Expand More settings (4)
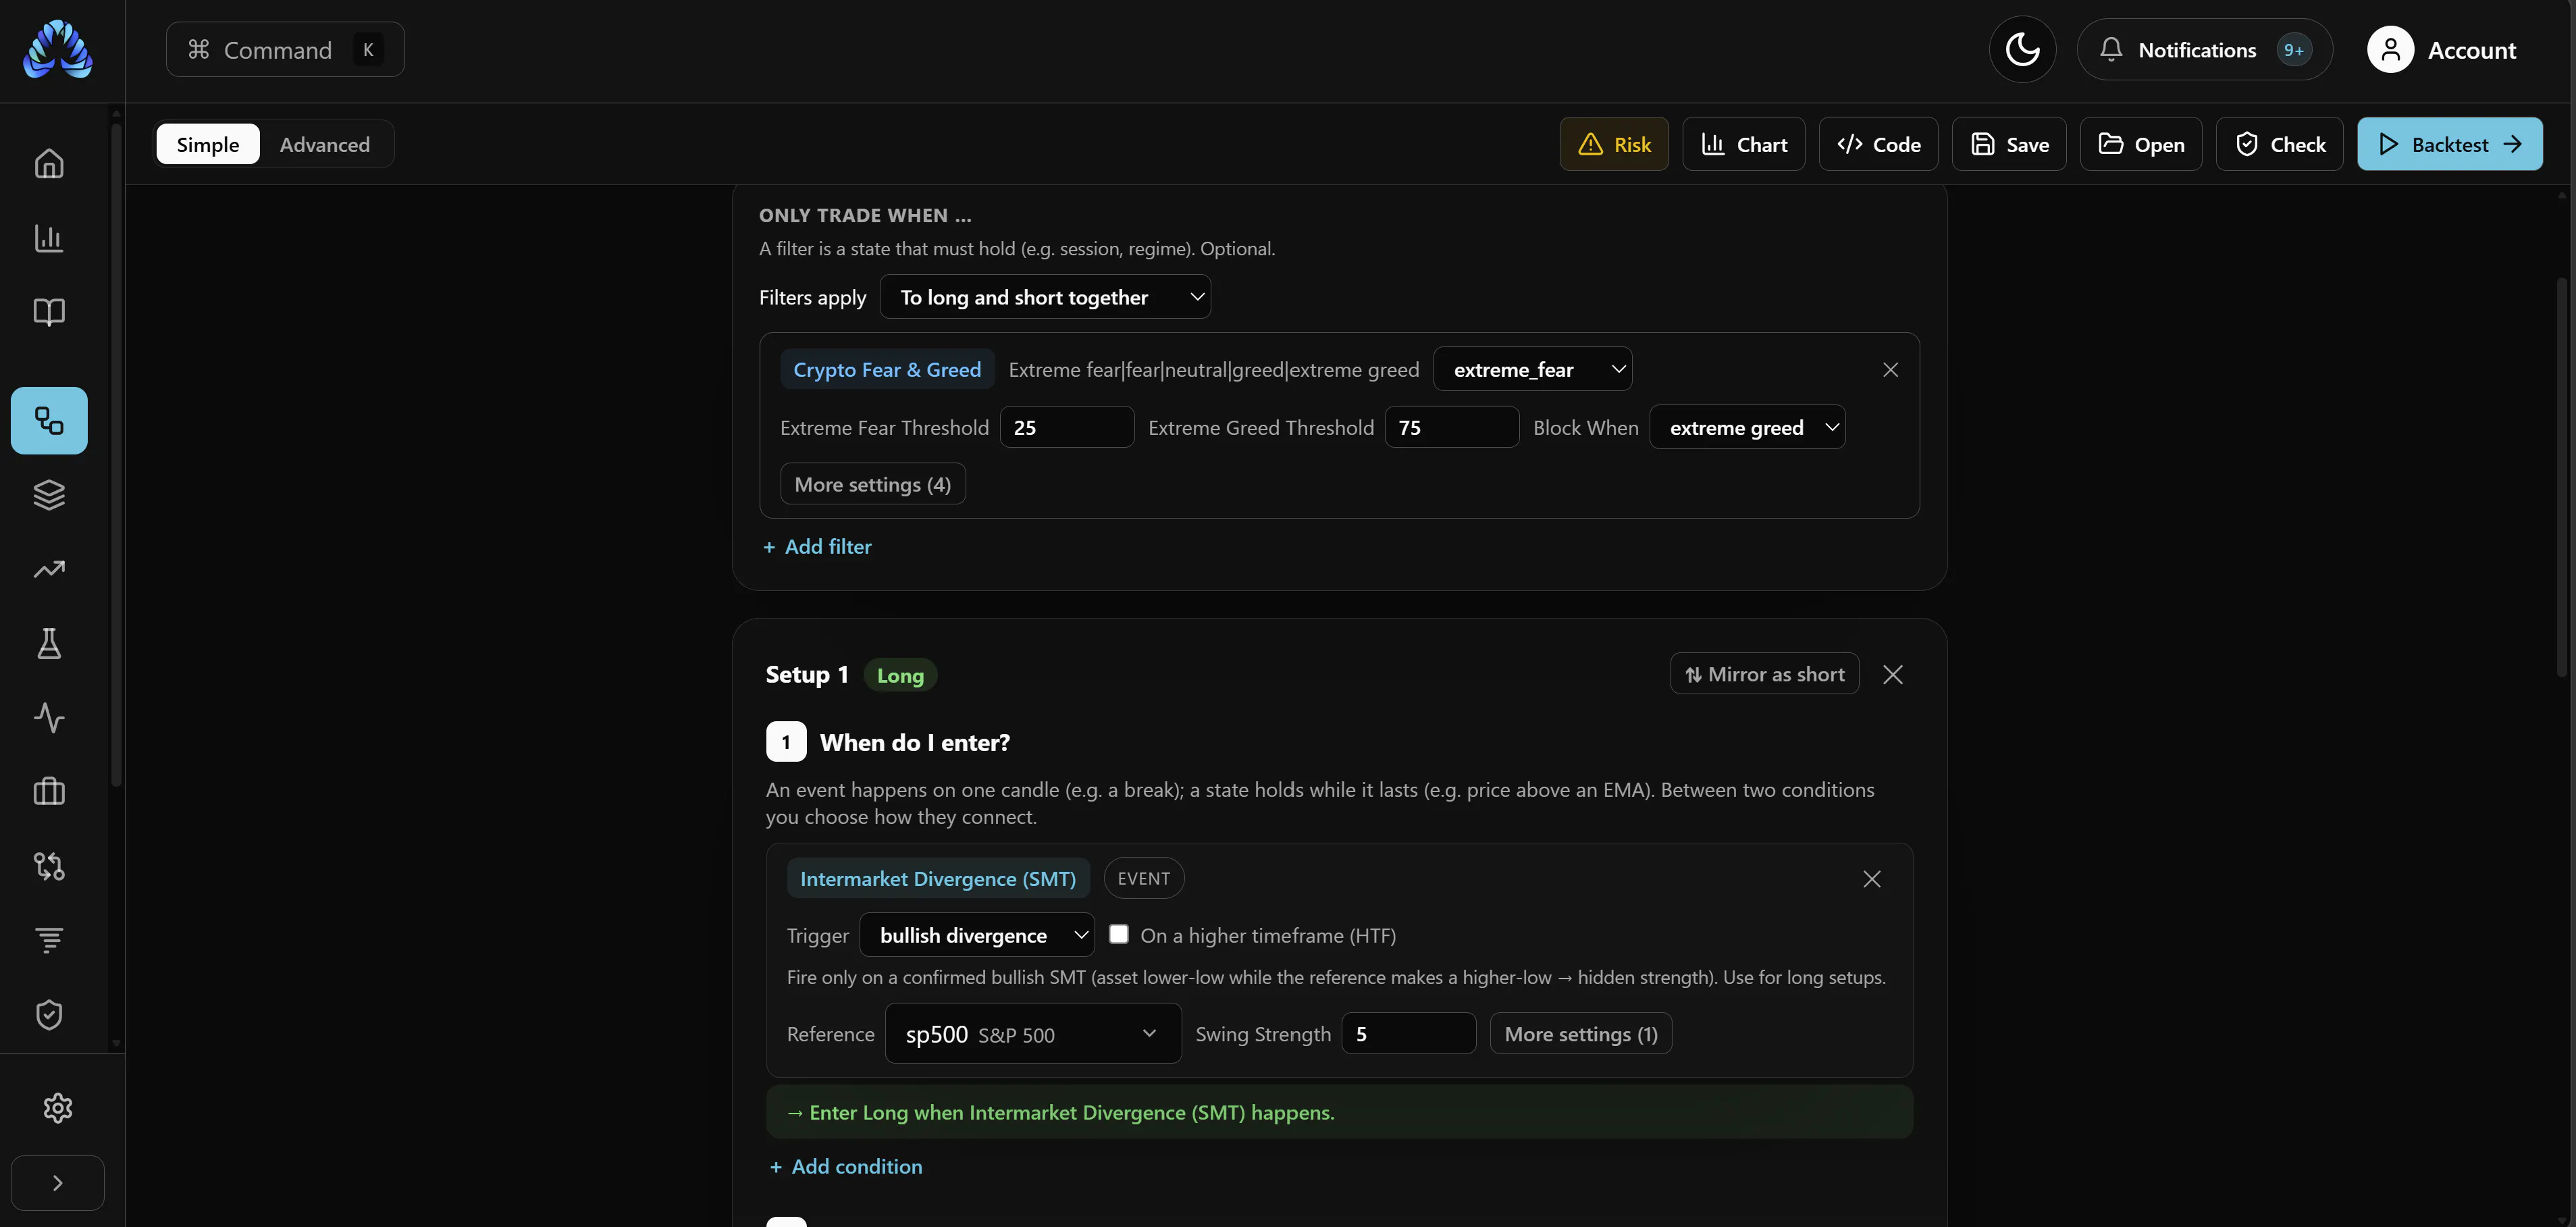 point(872,484)
